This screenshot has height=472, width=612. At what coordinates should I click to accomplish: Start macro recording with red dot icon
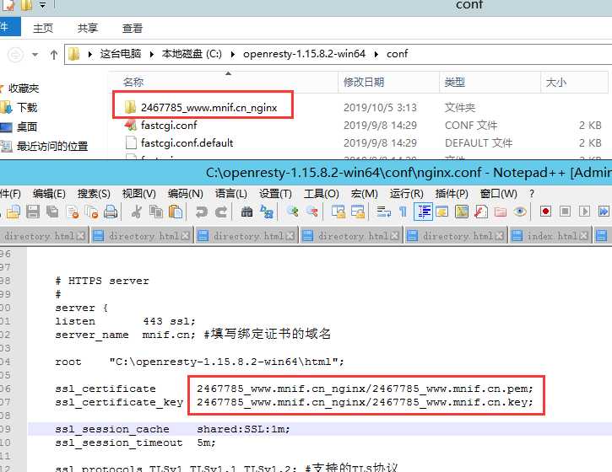tap(545, 212)
